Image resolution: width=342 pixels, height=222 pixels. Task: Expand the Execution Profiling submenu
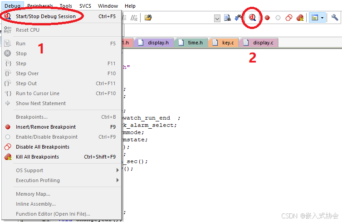coord(62,180)
